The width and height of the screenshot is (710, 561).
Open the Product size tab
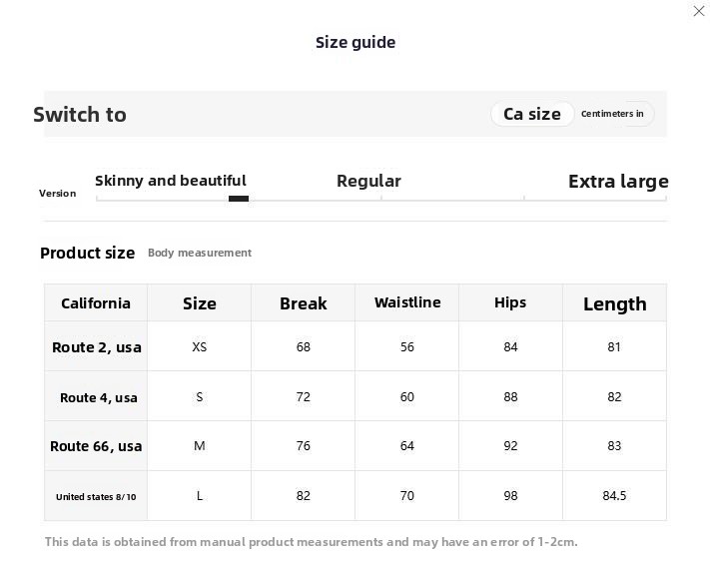click(88, 253)
